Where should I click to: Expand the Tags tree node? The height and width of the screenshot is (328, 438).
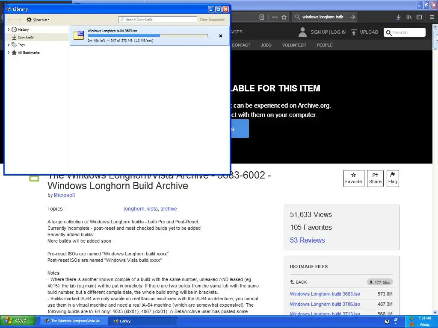coord(9,44)
